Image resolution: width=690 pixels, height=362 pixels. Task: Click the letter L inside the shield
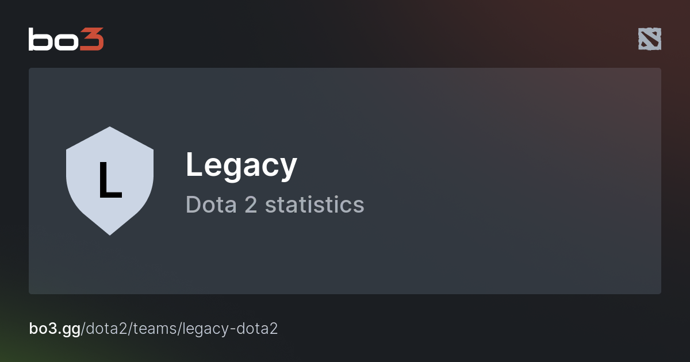click(x=109, y=180)
